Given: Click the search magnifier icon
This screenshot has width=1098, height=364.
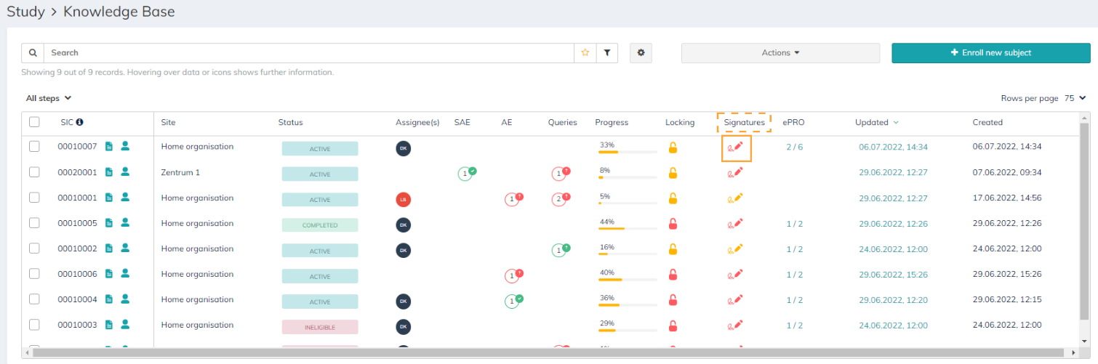Looking at the screenshot, I should 33,53.
